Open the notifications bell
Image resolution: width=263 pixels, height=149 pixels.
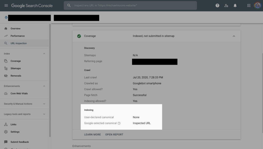pos(235,6)
